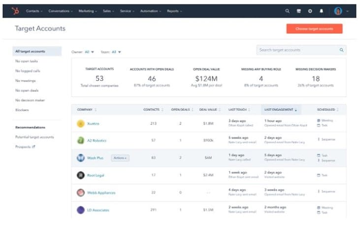
Task: Click the Meeting icon in LD Associates row
Action: [x=319, y=207]
